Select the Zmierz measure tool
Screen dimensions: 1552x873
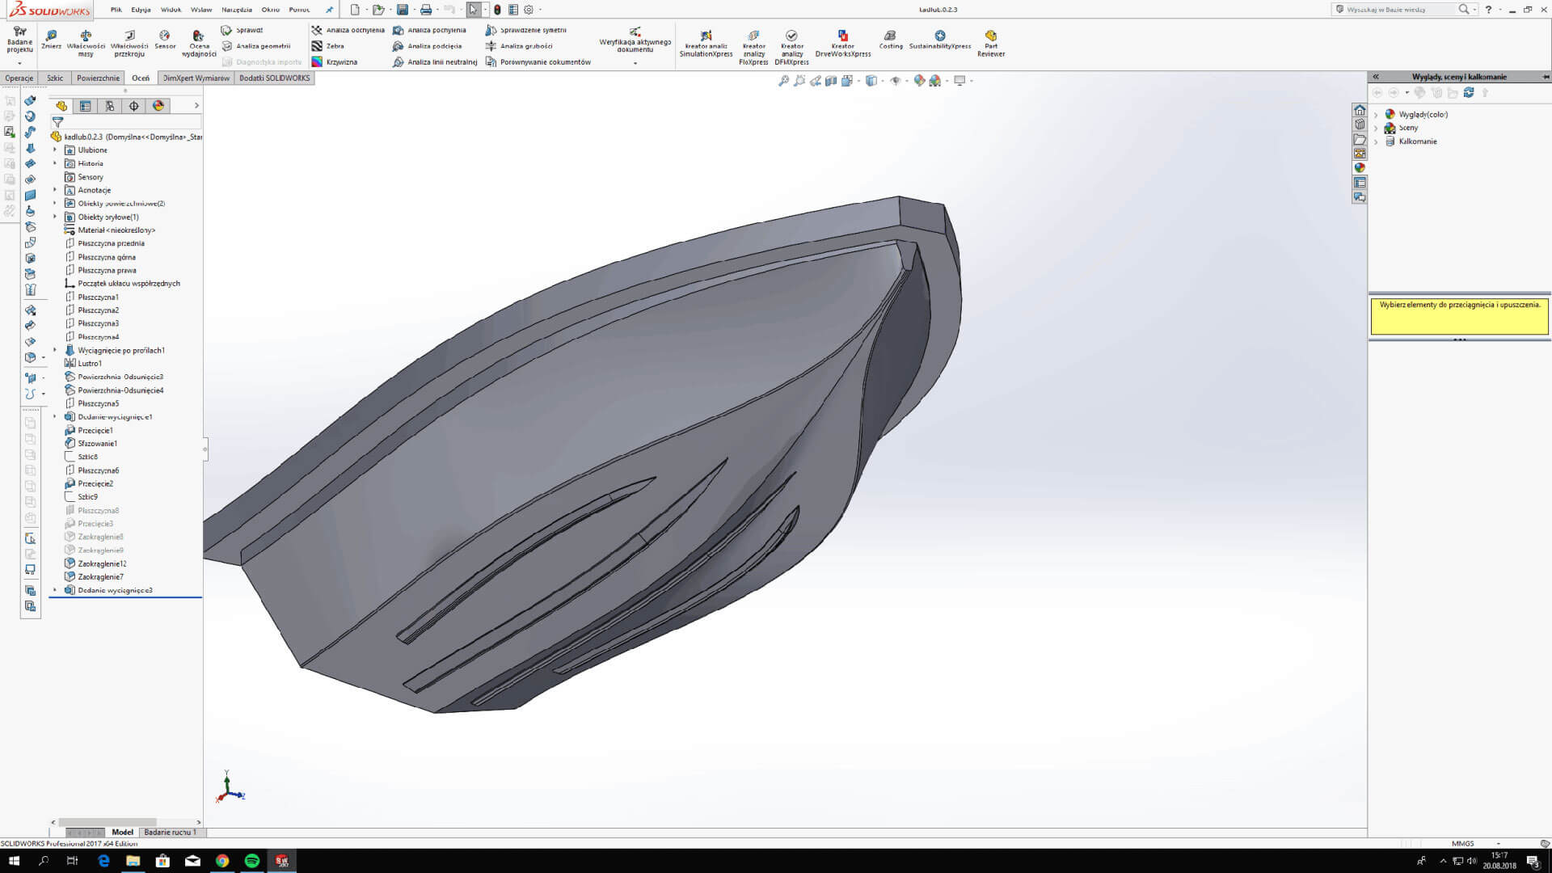coord(51,40)
